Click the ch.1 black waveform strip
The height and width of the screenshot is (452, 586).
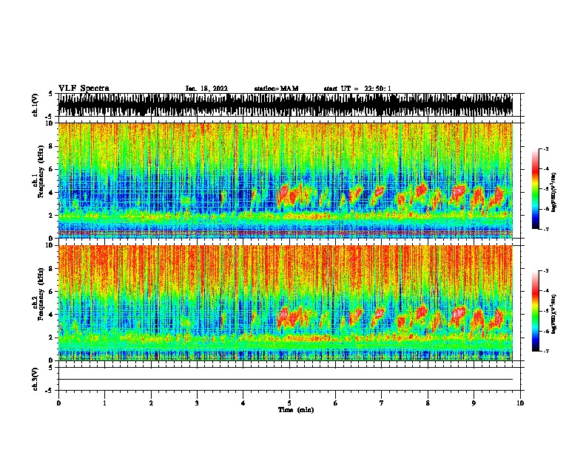[x=286, y=105]
